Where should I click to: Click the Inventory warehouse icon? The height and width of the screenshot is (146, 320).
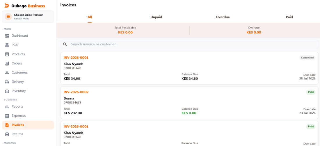click(7, 91)
